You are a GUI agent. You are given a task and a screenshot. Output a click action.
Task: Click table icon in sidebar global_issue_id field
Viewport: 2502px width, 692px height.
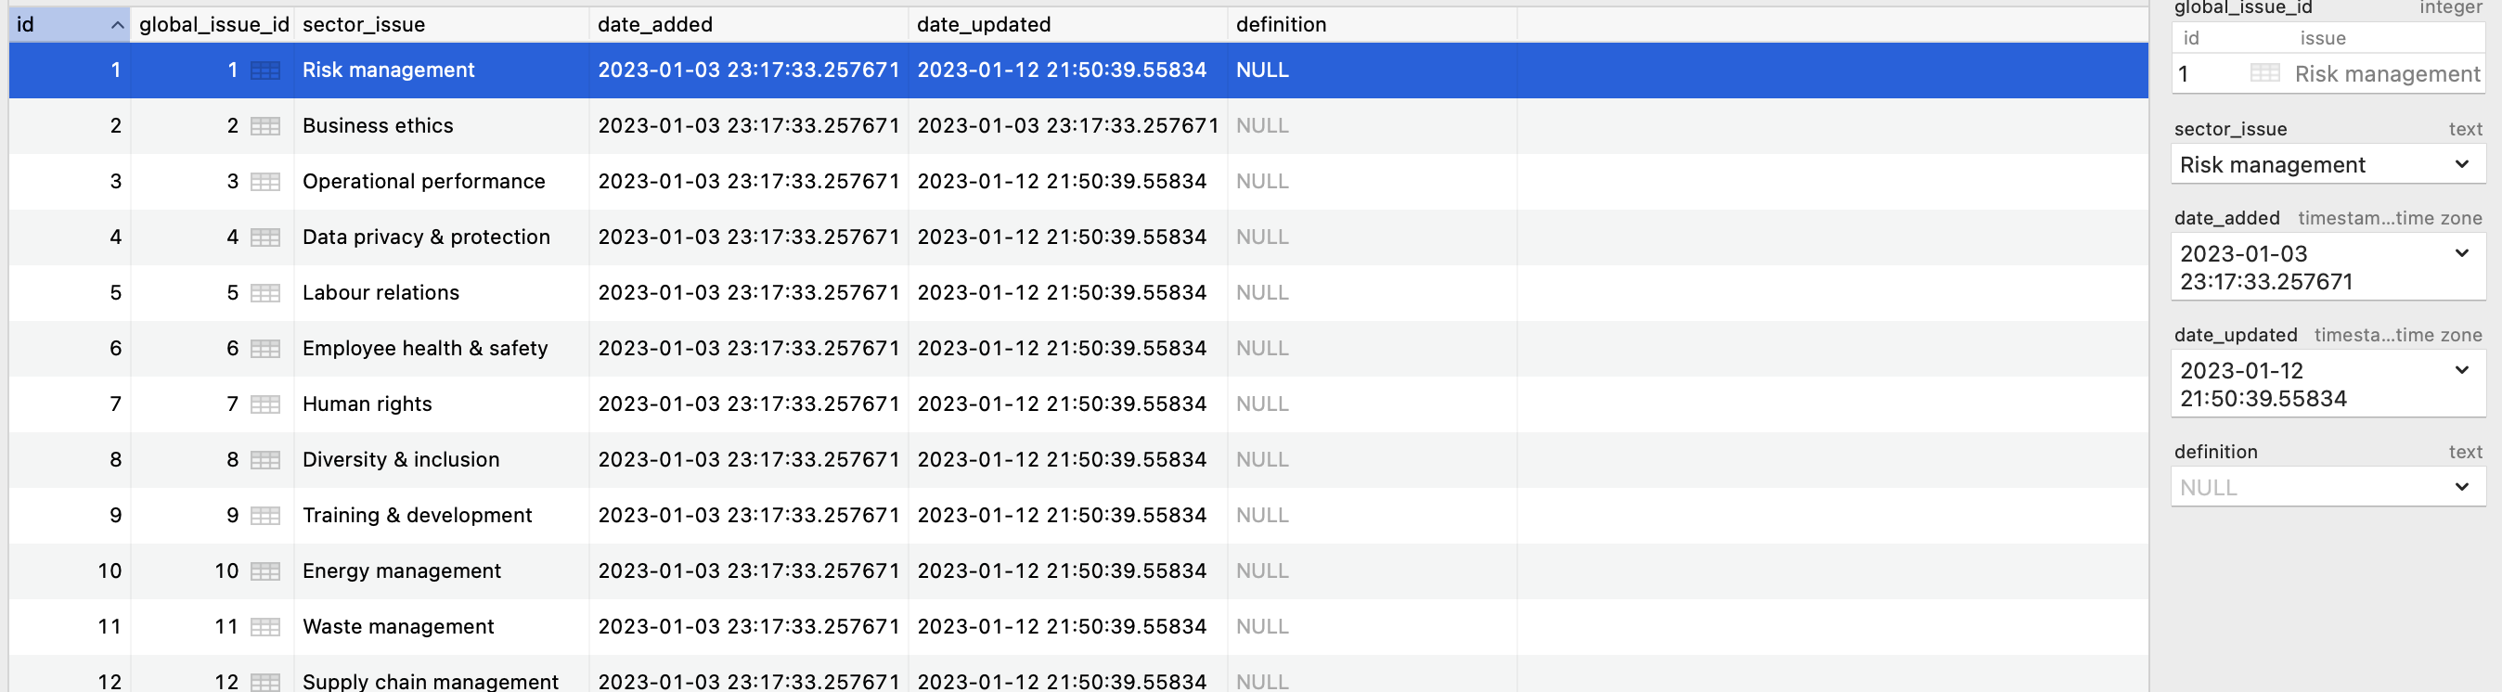point(2264,74)
